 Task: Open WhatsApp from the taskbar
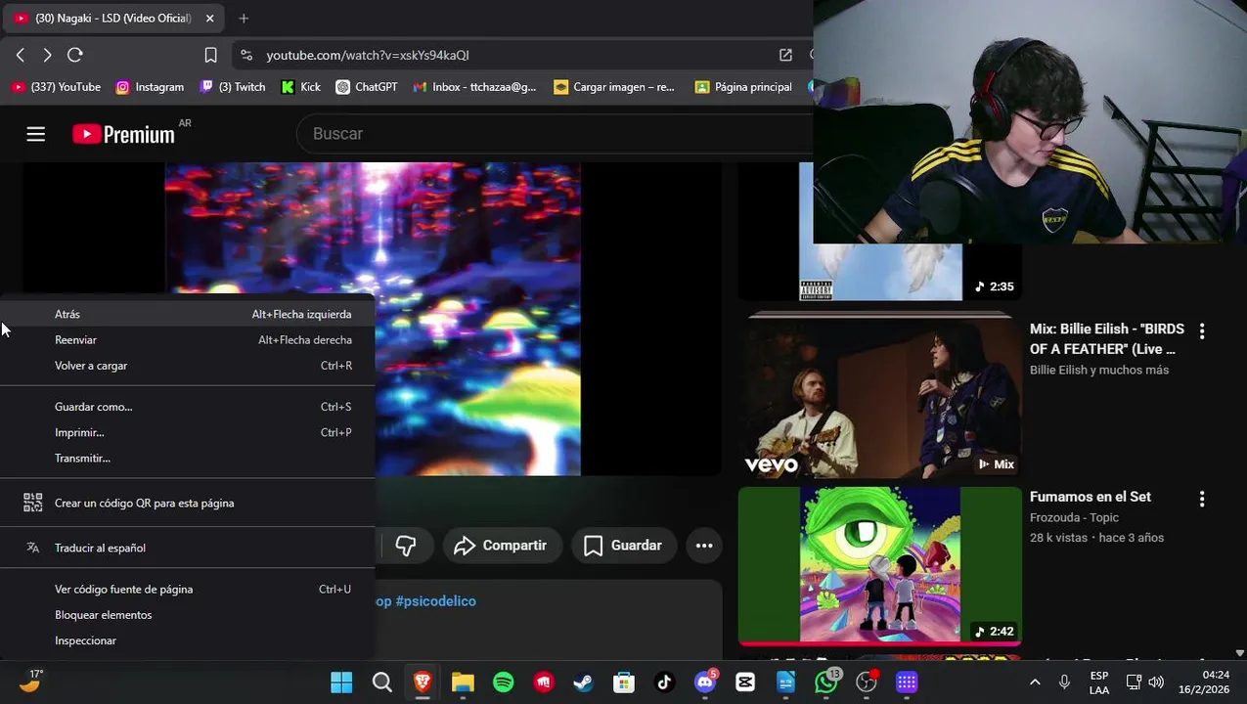[826, 682]
